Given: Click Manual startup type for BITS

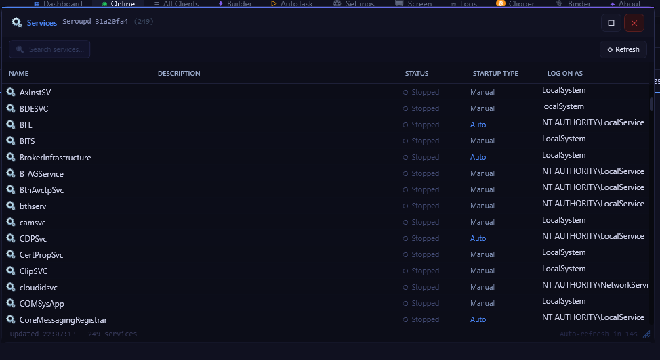Looking at the screenshot, I should pyautogui.click(x=482, y=141).
